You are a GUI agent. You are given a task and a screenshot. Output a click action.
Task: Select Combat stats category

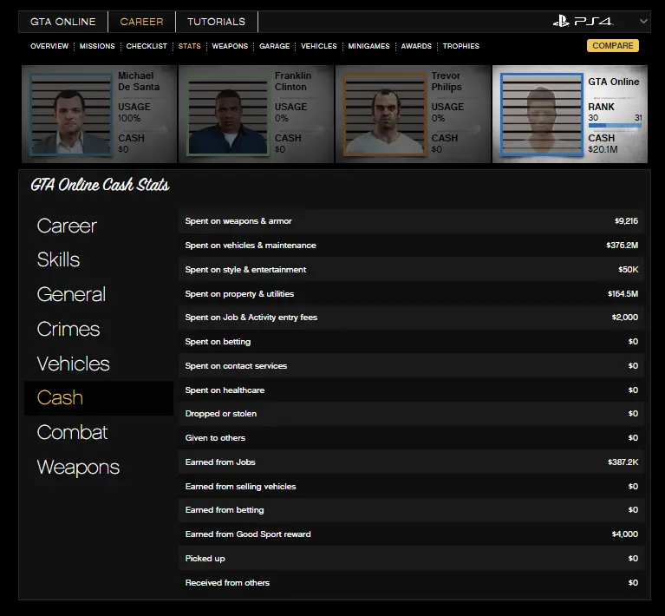pyautogui.click(x=72, y=432)
